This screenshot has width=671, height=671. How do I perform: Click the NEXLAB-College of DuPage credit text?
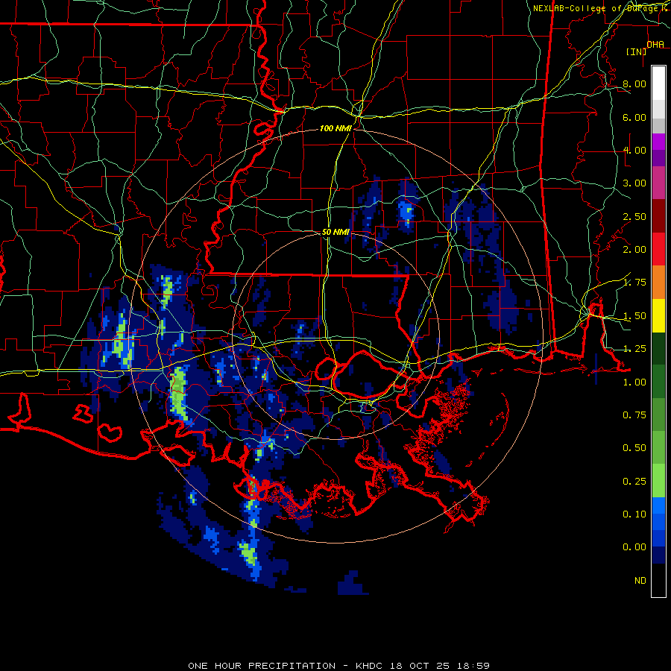[599, 8]
